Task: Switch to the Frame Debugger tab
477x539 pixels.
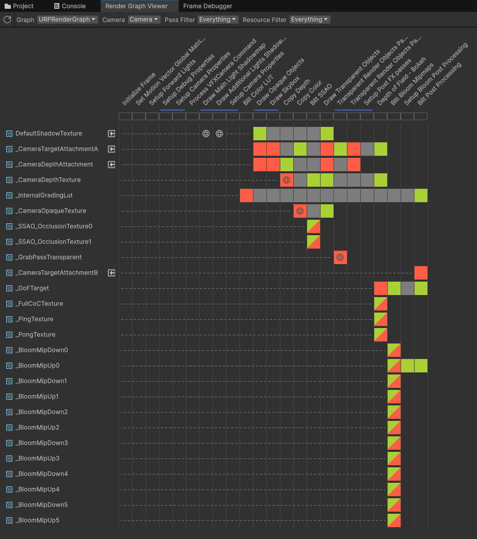Action: coord(208,6)
